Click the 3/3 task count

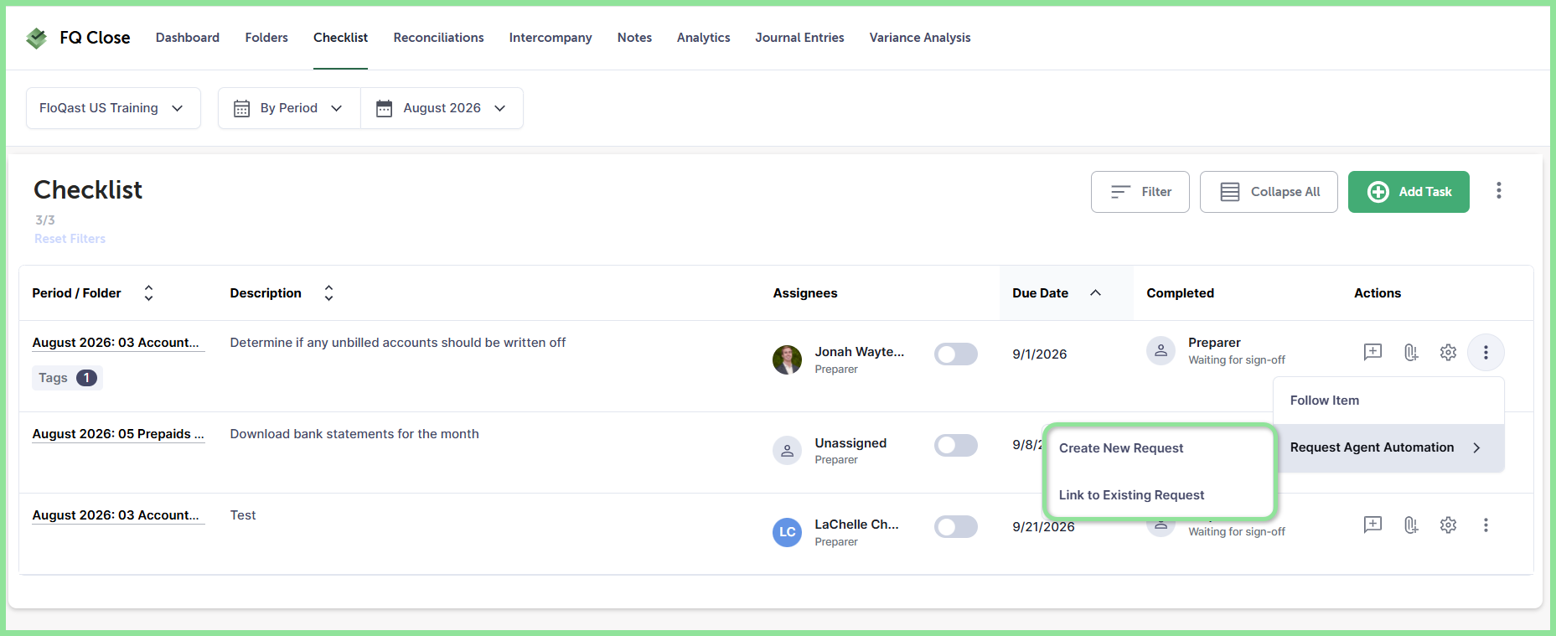pyautogui.click(x=45, y=220)
